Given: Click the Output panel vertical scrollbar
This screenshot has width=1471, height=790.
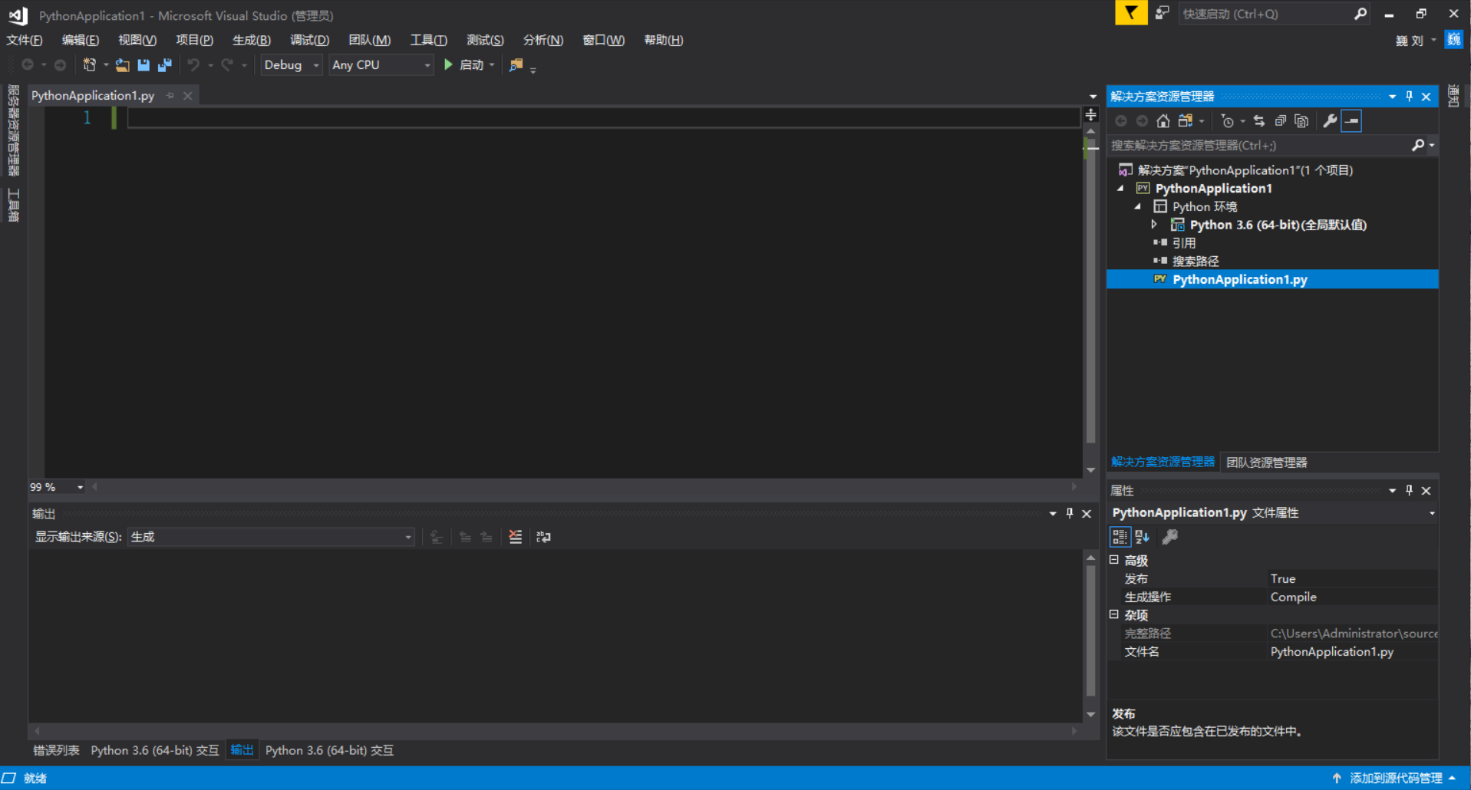Looking at the screenshot, I should pyautogui.click(x=1090, y=630).
